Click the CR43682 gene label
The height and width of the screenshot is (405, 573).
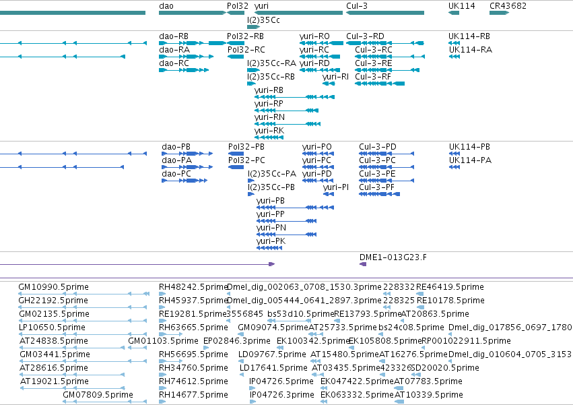click(508, 6)
